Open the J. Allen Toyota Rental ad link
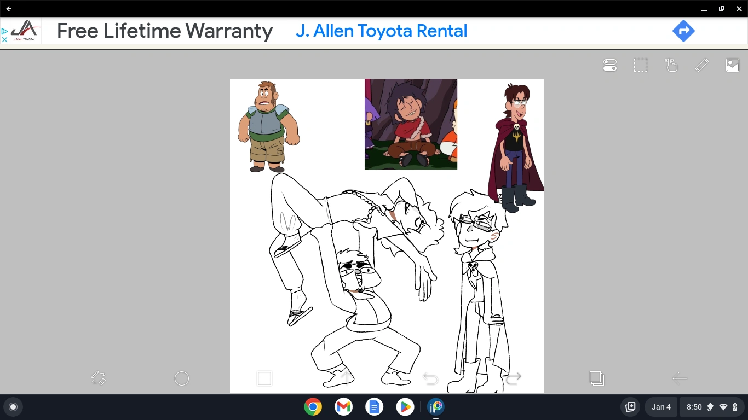Screen dimensions: 748x420 [381, 31]
